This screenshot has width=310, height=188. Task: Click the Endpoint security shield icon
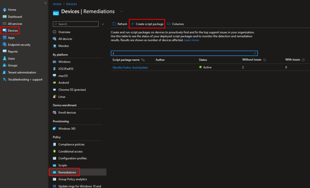click(x=5, y=44)
